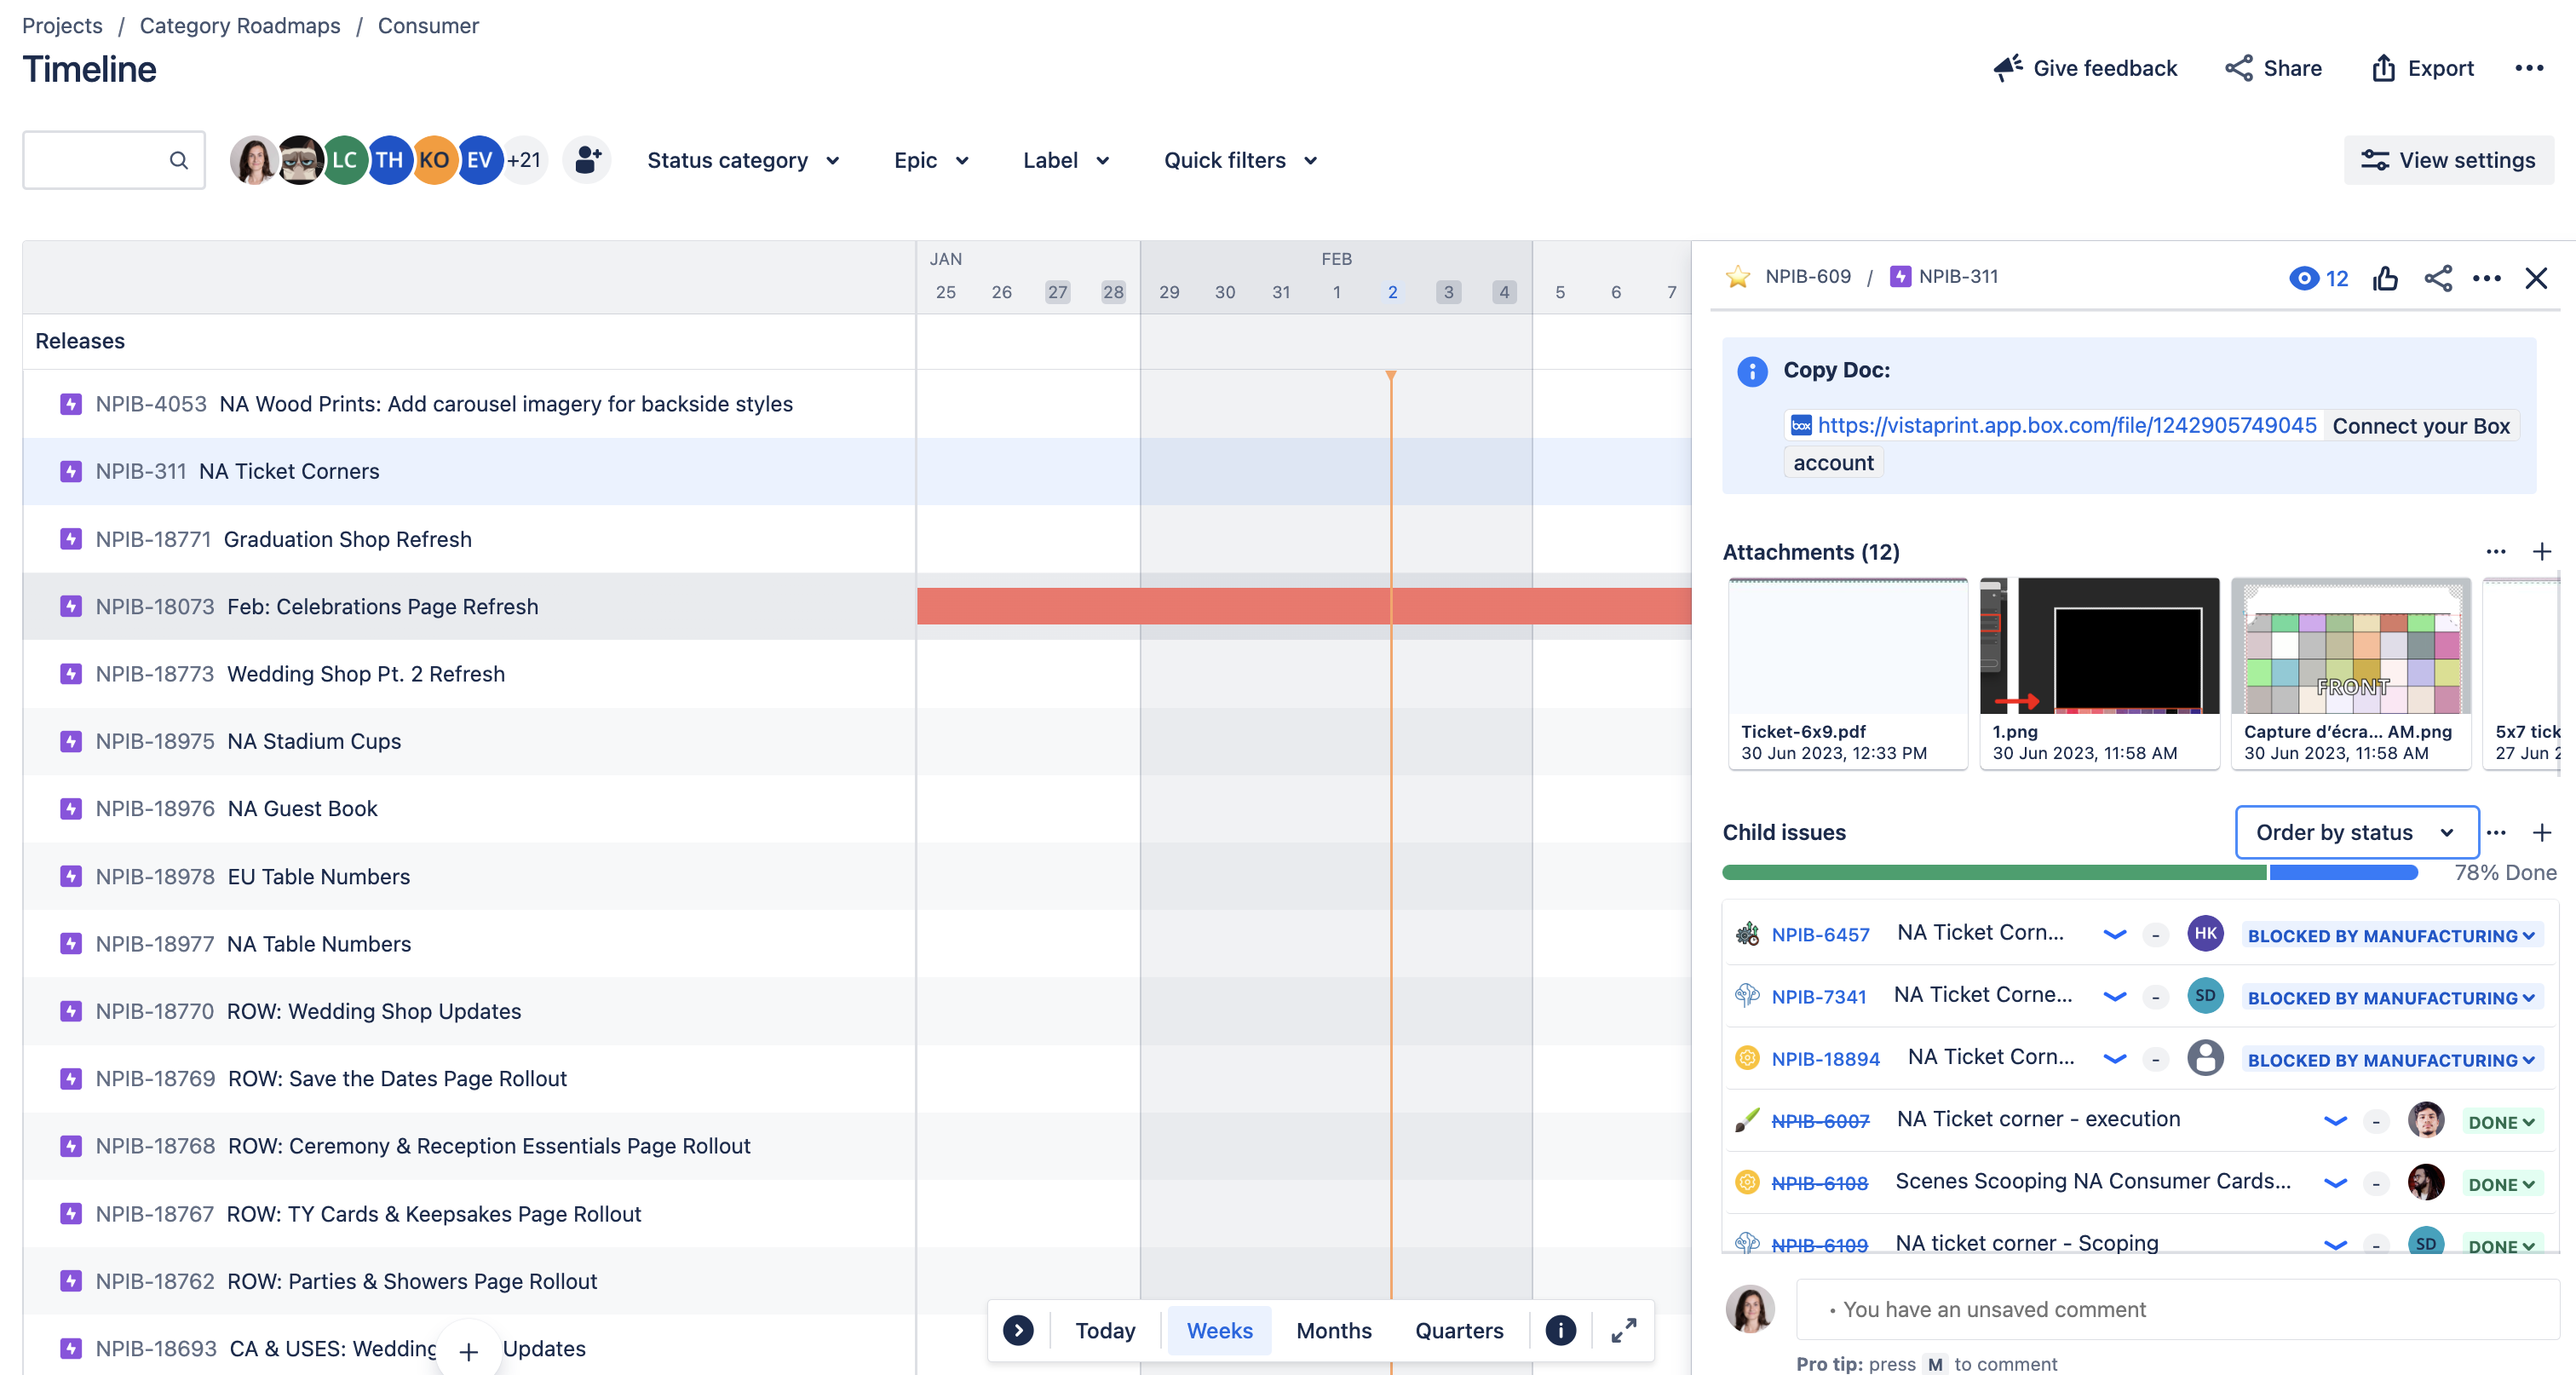The height and width of the screenshot is (1375, 2576).
Task: Click the plus icon to add a child issue
Action: (2543, 832)
